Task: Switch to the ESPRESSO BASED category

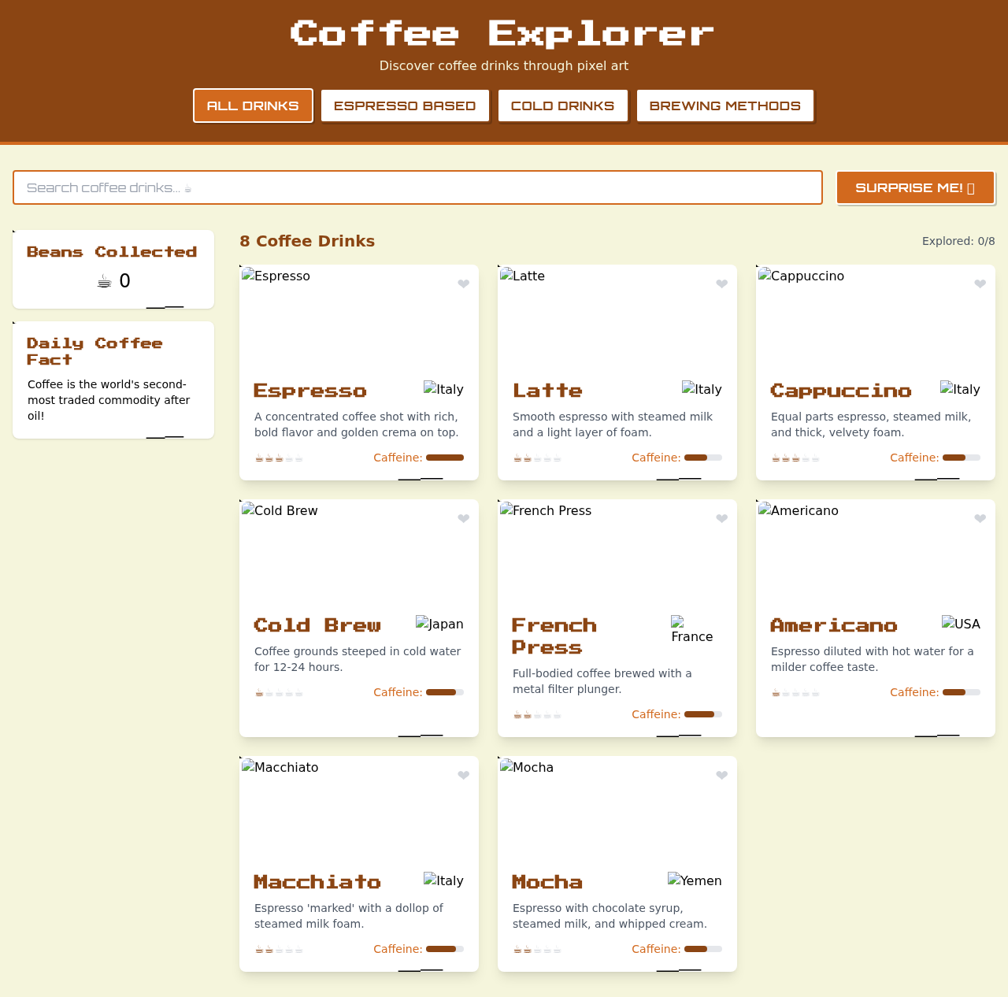Action: coord(405,106)
